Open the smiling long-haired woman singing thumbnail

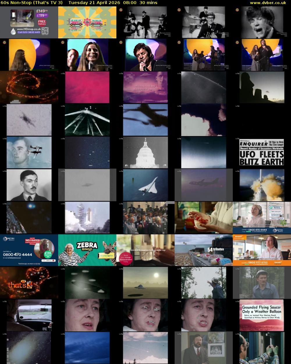pos(87,55)
